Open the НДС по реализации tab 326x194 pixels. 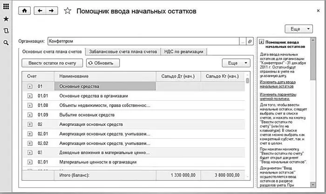point(183,52)
